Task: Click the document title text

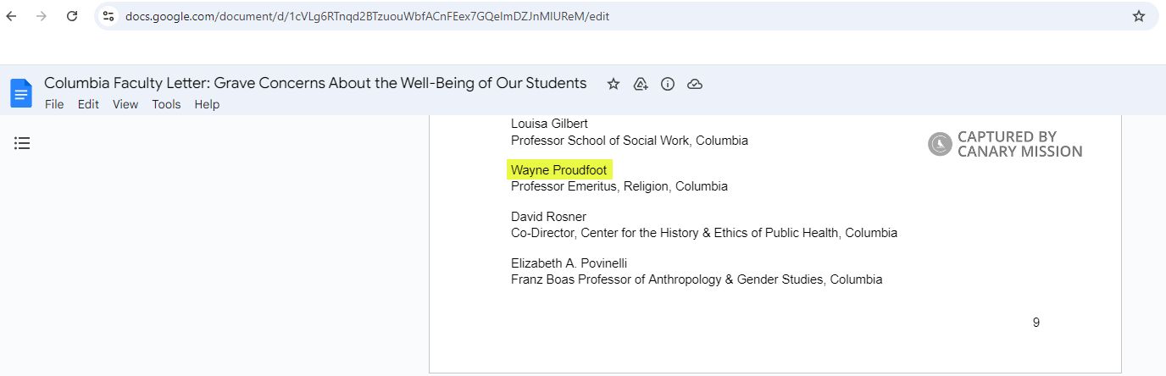Action: click(x=315, y=83)
